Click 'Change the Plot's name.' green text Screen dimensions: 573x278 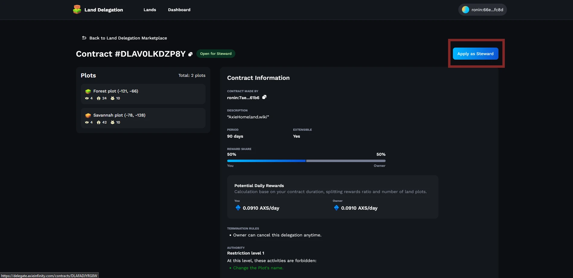coord(258,268)
